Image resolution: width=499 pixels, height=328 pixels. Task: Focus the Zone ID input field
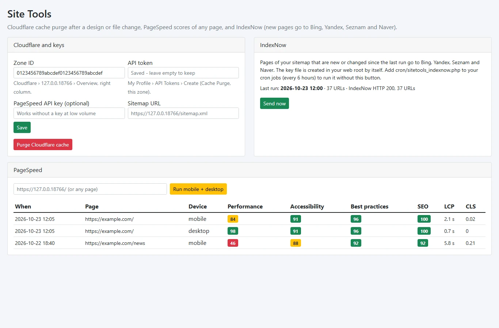click(x=69, y=73)
